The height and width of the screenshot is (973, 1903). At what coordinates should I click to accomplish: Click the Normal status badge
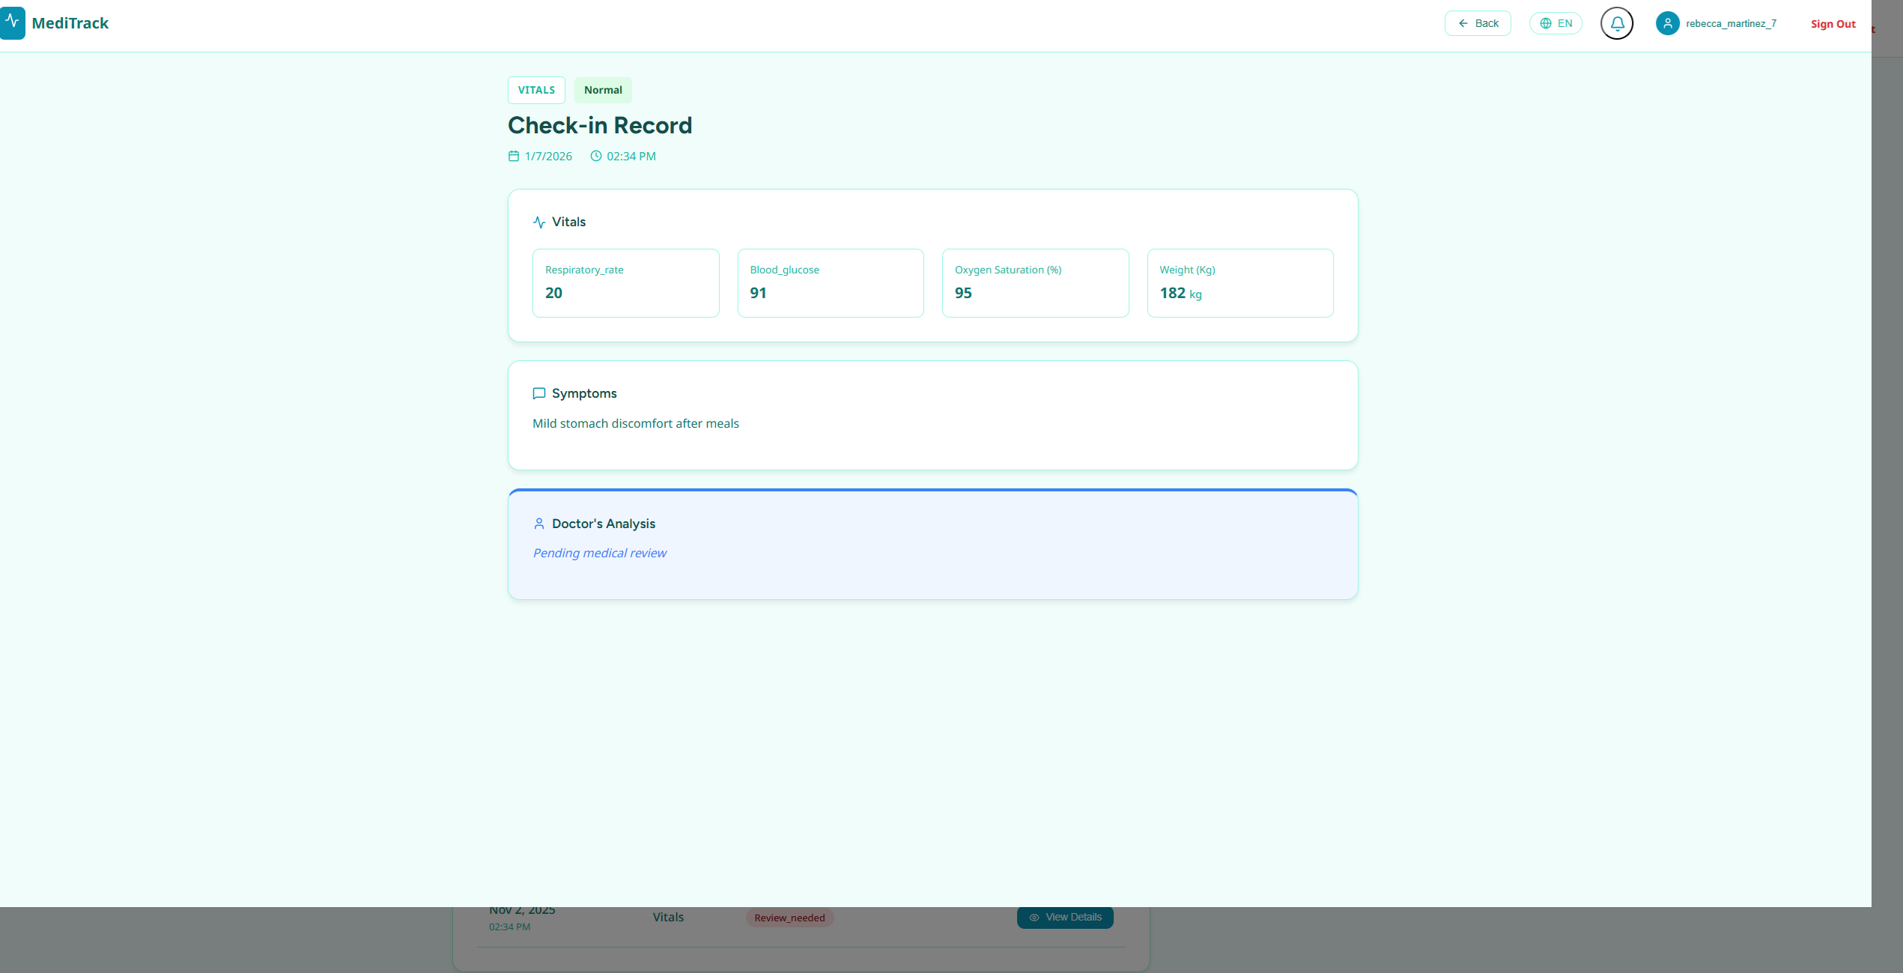(x=603, y=90)
